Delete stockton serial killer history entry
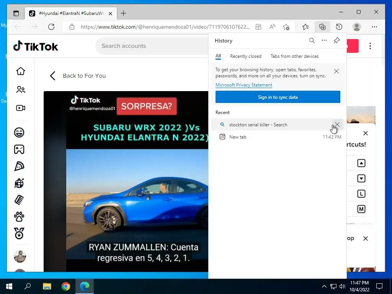The width and height of the screenshot is (392, 294). pos(337,124)
